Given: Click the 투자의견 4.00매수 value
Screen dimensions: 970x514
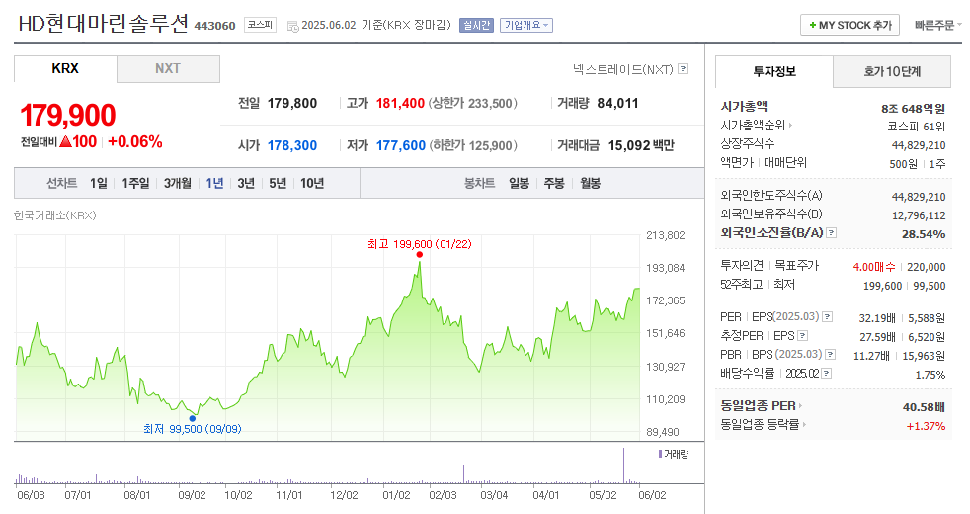Looking at the screenshot, I should point(873,267).
